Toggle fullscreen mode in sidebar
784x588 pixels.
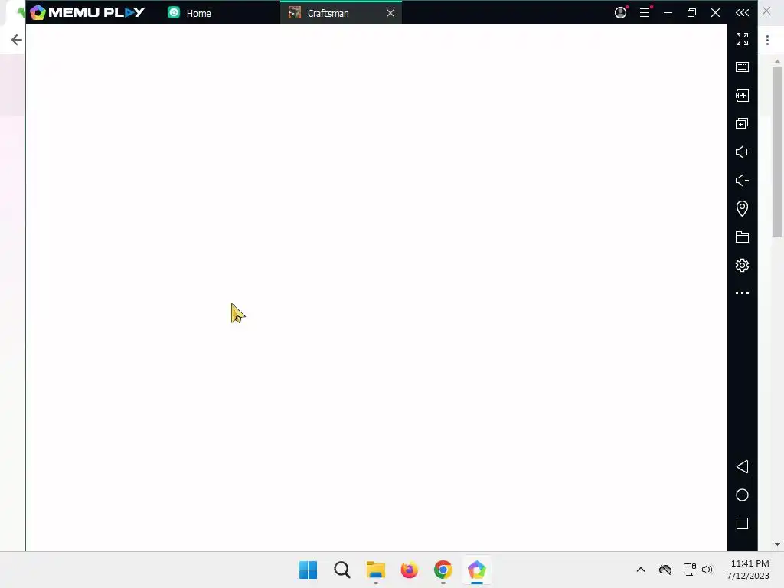point(742,39)
